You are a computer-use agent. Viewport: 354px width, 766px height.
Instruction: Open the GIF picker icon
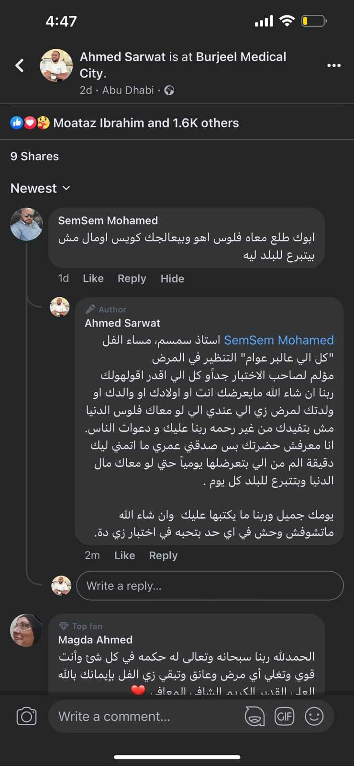284,716
